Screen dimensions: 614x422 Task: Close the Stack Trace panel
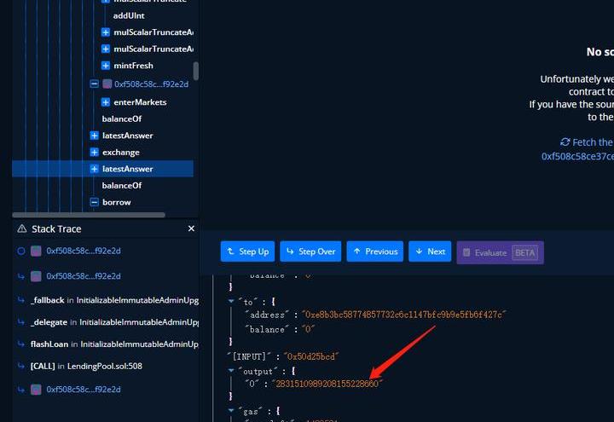pos(191,228)
